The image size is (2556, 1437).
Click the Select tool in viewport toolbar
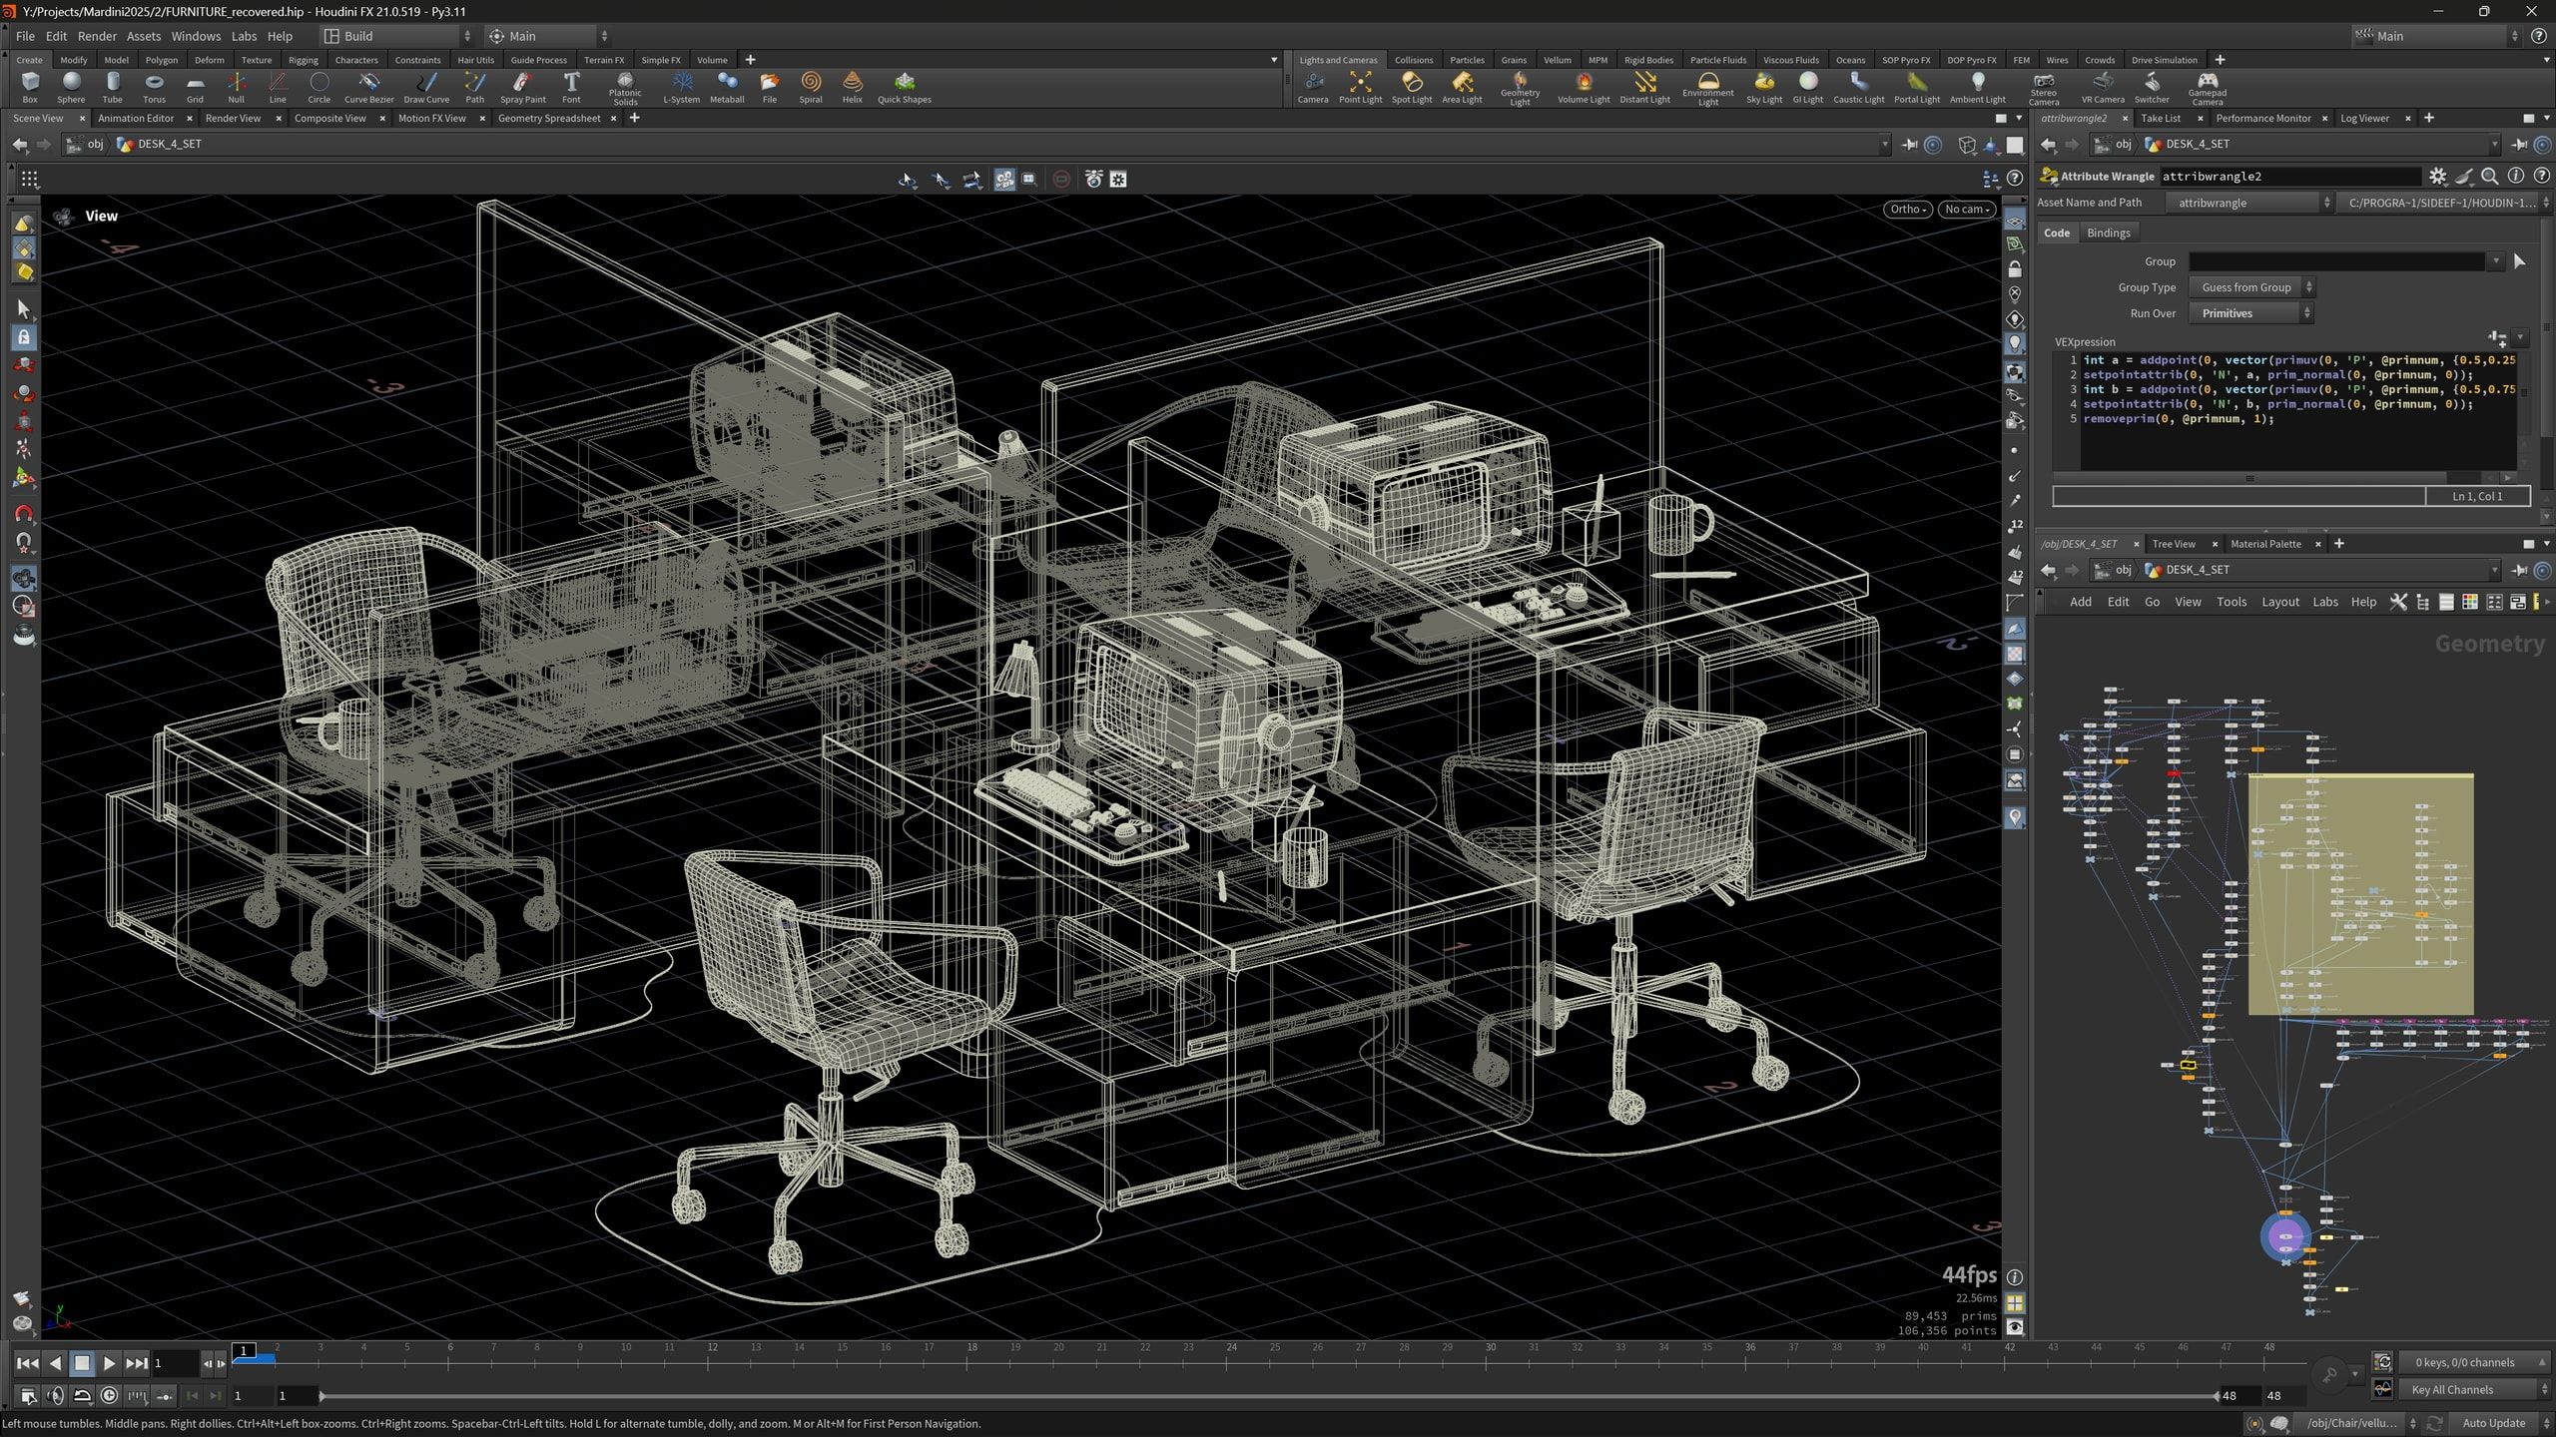point(24,309)
